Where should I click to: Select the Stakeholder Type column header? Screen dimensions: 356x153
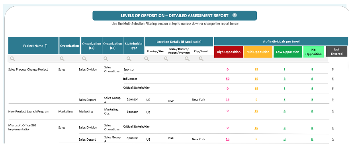pyautogui.click(x=134, y=46)
